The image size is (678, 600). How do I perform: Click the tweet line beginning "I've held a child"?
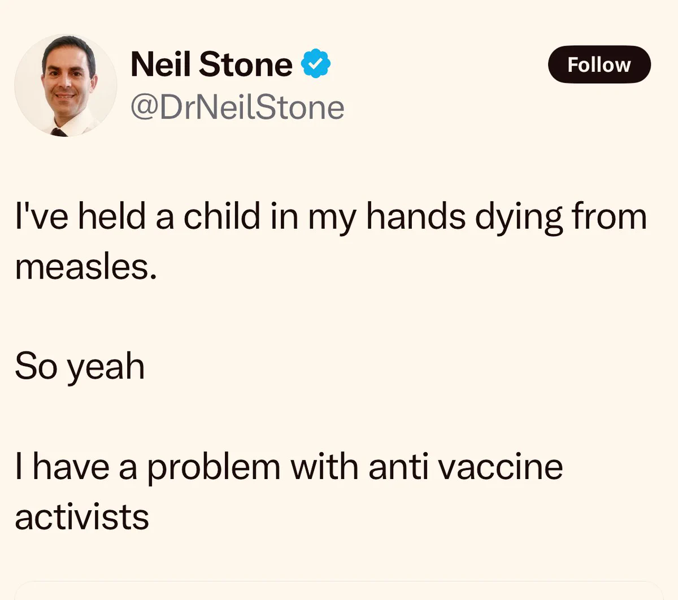[x=331, y=218]
